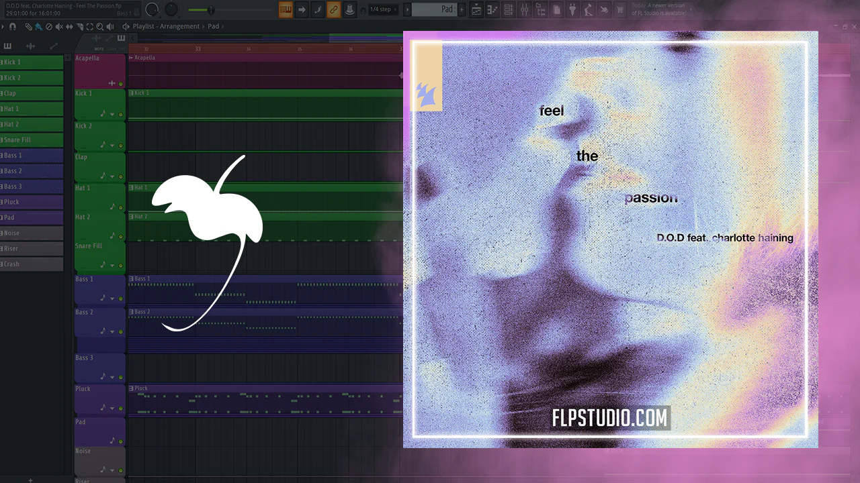Open Kick 2 track dropdown arrow
Viewport: 860px width, 483px height.
(112, 145)
